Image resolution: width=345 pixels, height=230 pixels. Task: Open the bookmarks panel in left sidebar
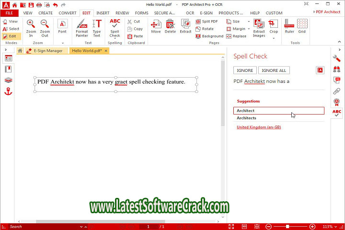click(x=8, y=69)
